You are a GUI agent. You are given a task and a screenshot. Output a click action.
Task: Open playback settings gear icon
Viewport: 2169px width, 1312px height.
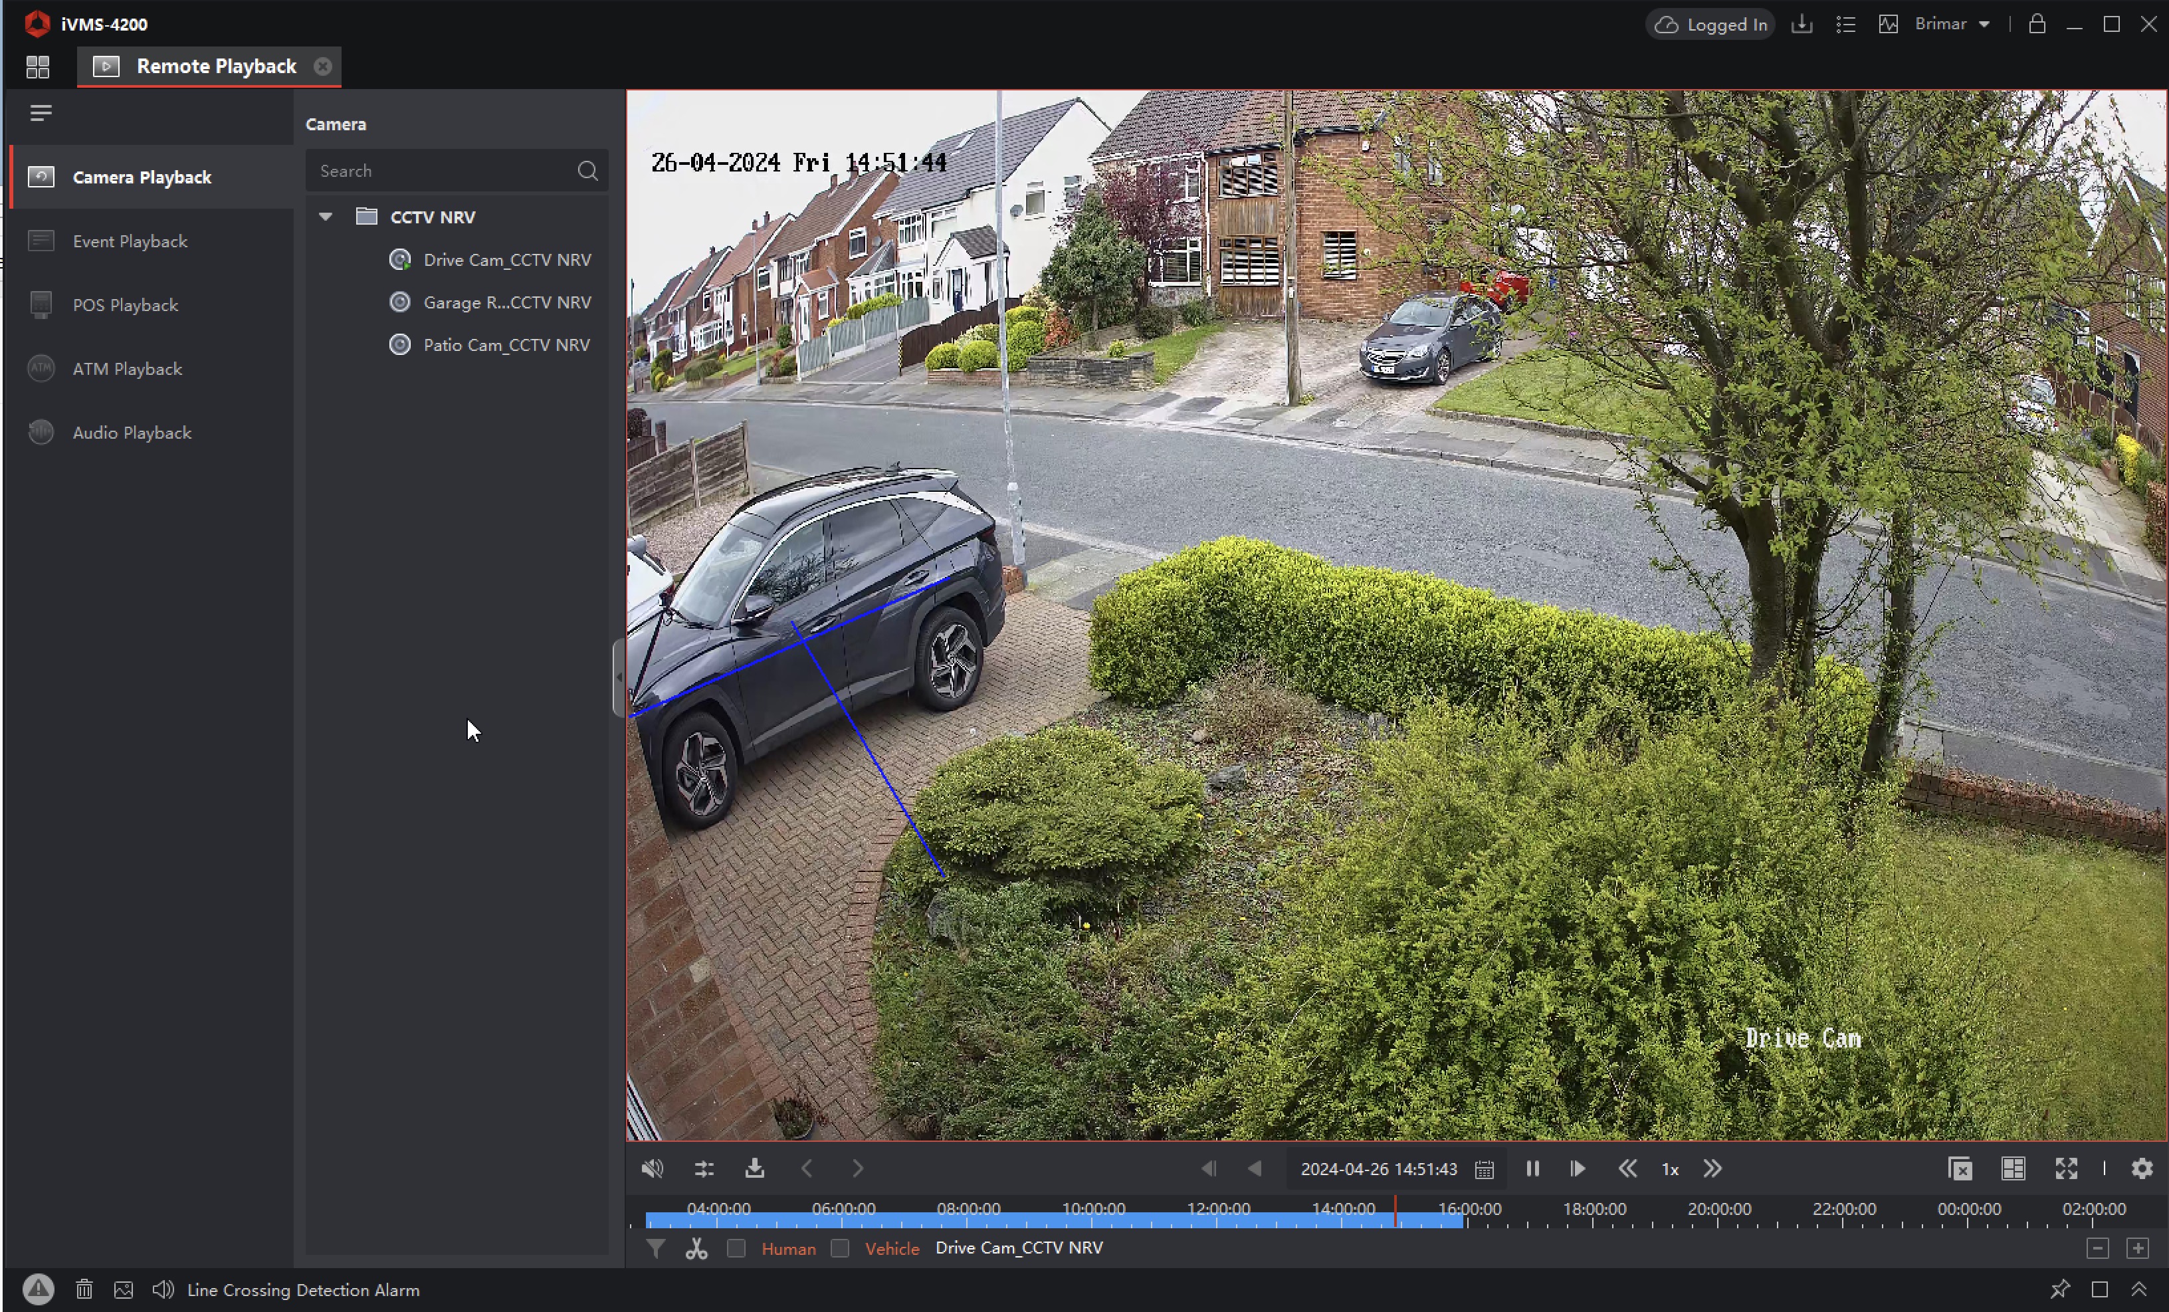[x=2142, y=1168]
